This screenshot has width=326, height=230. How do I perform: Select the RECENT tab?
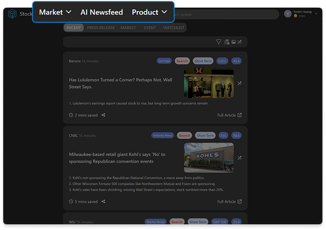[74, 28]
